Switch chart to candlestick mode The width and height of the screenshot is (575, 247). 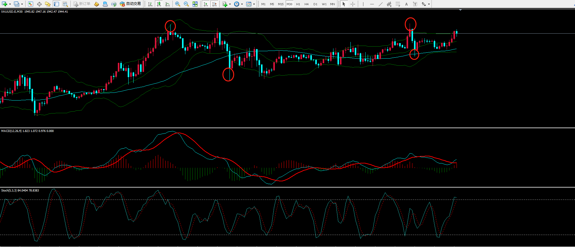tap(159, 4)
